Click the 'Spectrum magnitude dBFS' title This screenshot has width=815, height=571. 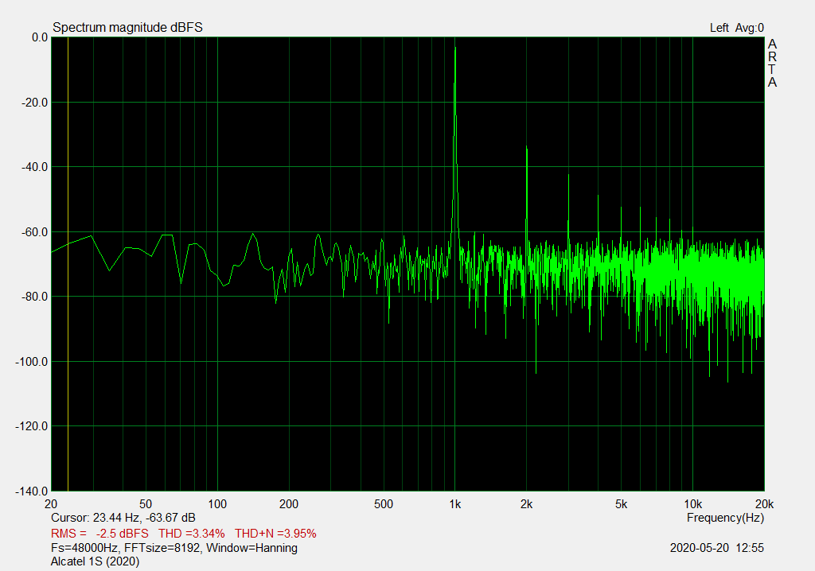pyautogui.click(x=128, y=28)
